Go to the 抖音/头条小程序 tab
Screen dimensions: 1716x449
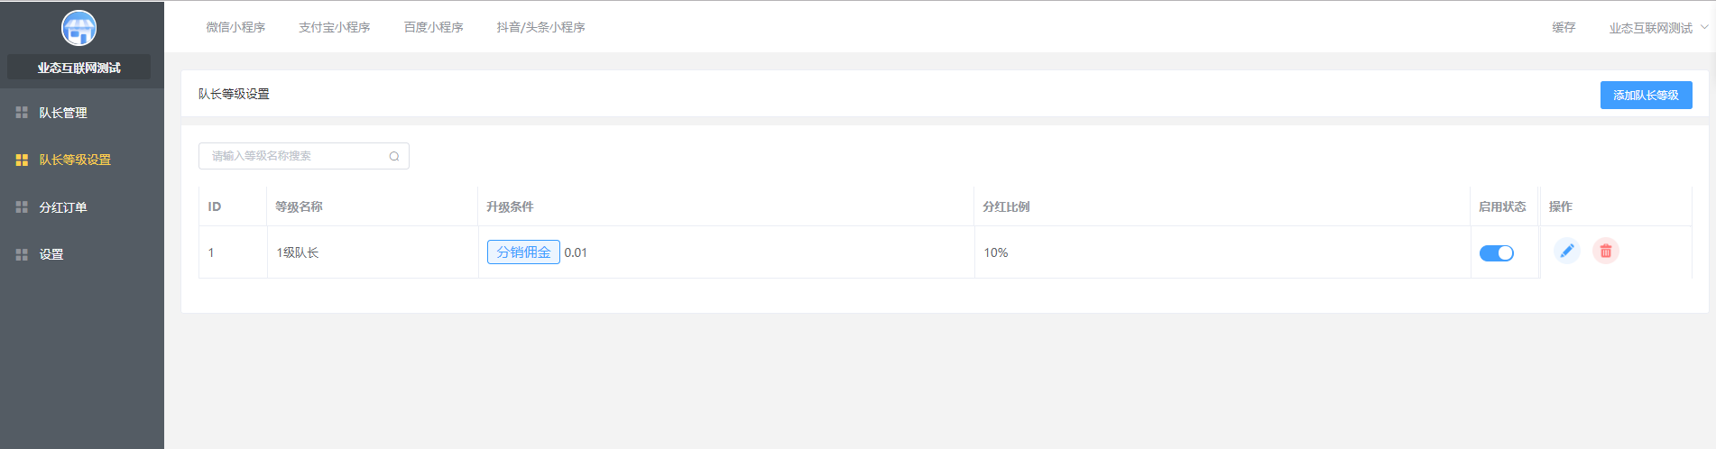540,27
